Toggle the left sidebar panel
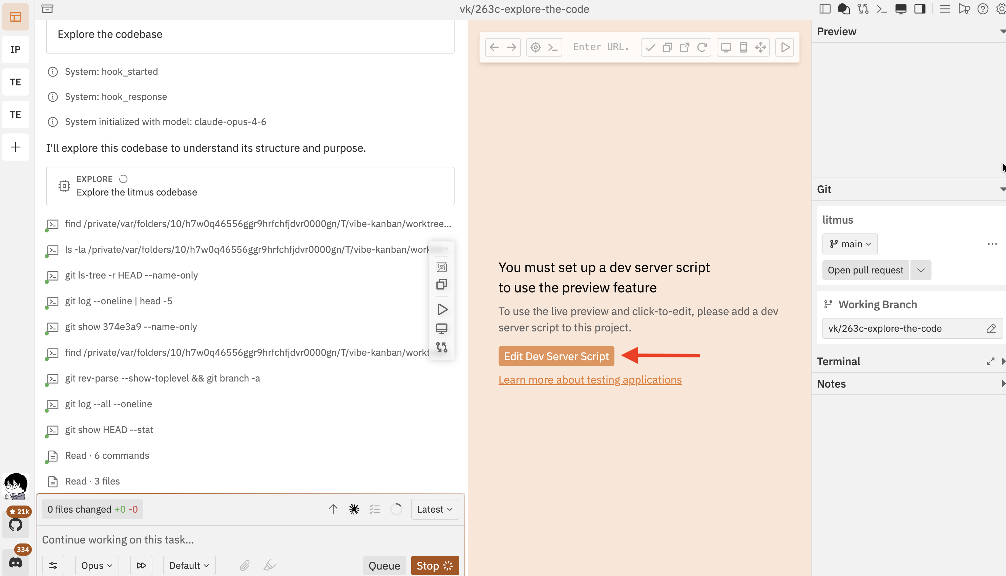 (x=825, y=9)
